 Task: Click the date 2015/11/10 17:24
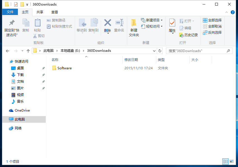(x=138, y=68)
